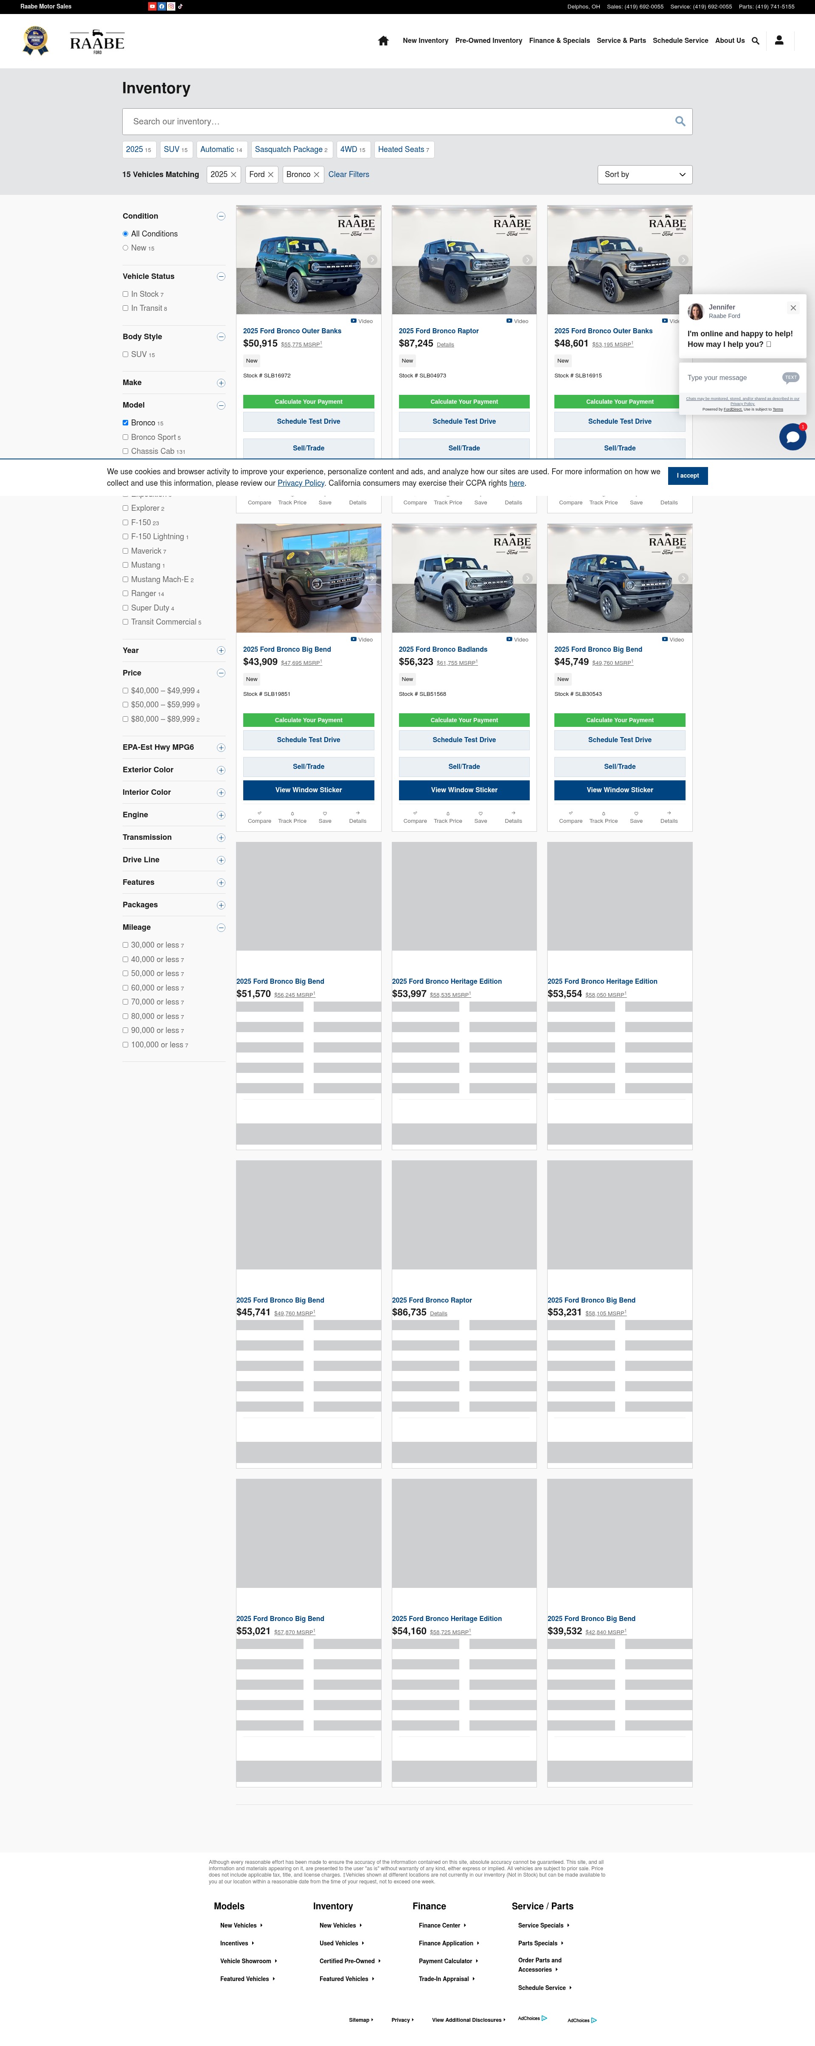Select the New condition radio
Screen dimensions: 815x2046
[126, 248]
